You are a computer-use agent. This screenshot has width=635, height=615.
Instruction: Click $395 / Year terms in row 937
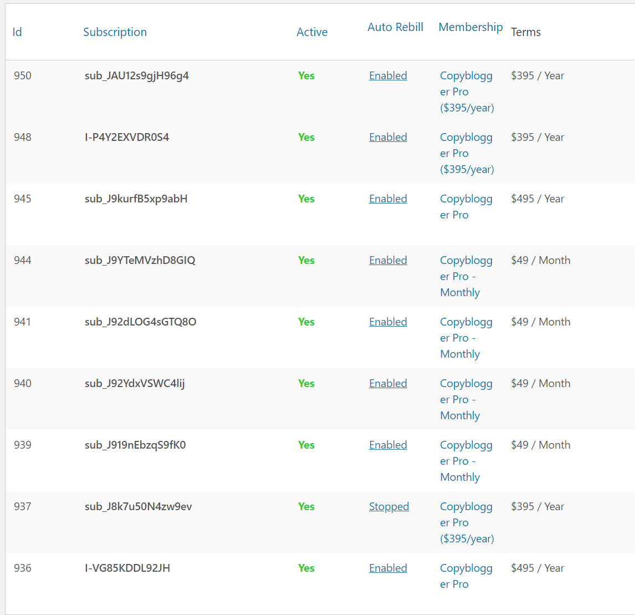point(537,507)
